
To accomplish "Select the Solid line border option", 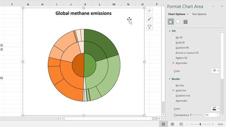I will [173, 90].
